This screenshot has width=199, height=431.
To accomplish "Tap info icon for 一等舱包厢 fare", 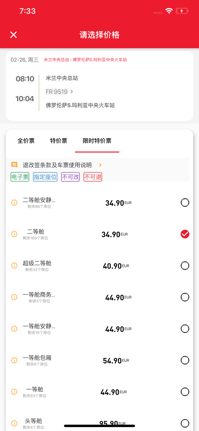I will click(x=14, y=360).
